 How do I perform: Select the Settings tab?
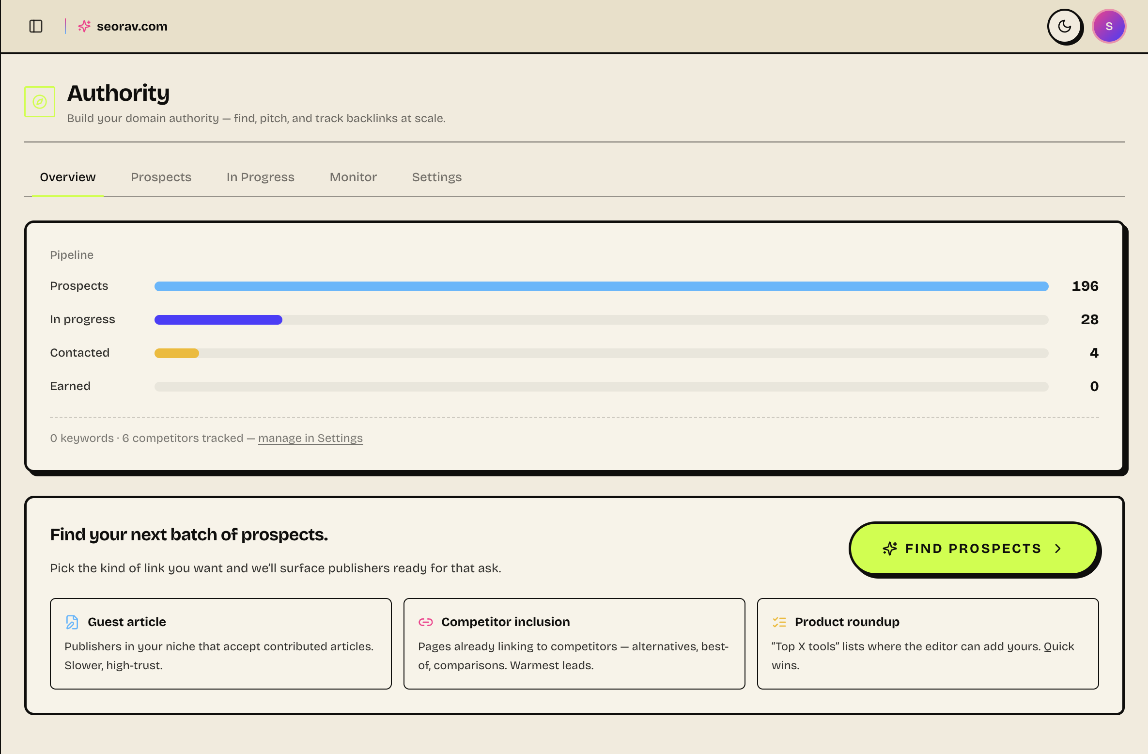click(437, 177)
